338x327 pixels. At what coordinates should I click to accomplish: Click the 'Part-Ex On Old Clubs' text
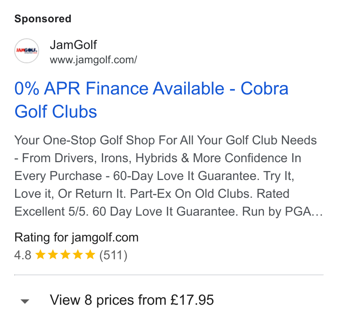coord(191,193)
